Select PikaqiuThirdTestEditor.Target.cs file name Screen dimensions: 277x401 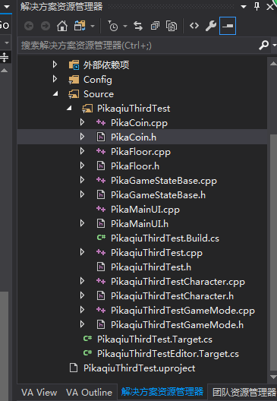tap(168, 354)
